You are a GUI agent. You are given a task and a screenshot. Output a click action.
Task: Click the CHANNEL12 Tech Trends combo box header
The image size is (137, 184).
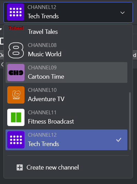(x=68, y=12)
